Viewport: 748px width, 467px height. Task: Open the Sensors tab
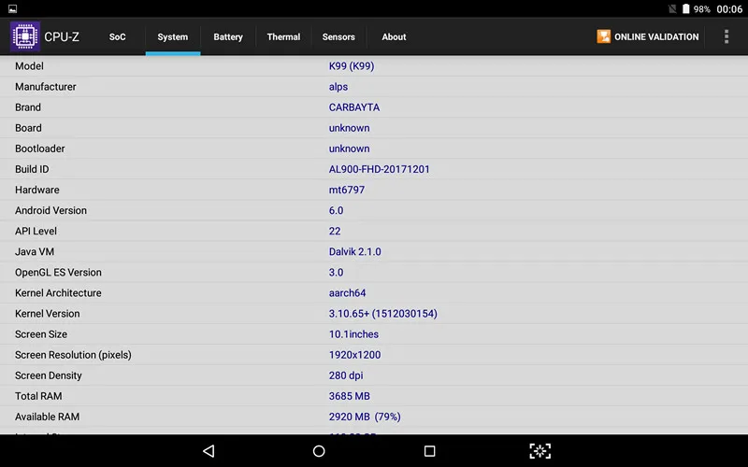click(x=338, y=36)
